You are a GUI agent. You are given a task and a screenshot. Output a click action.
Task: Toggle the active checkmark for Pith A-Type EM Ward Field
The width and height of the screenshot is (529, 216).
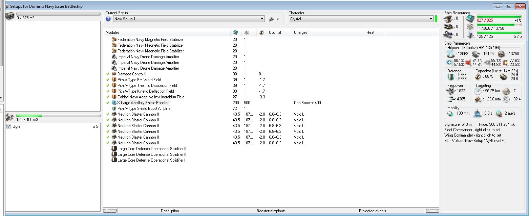tap(108, 79)
